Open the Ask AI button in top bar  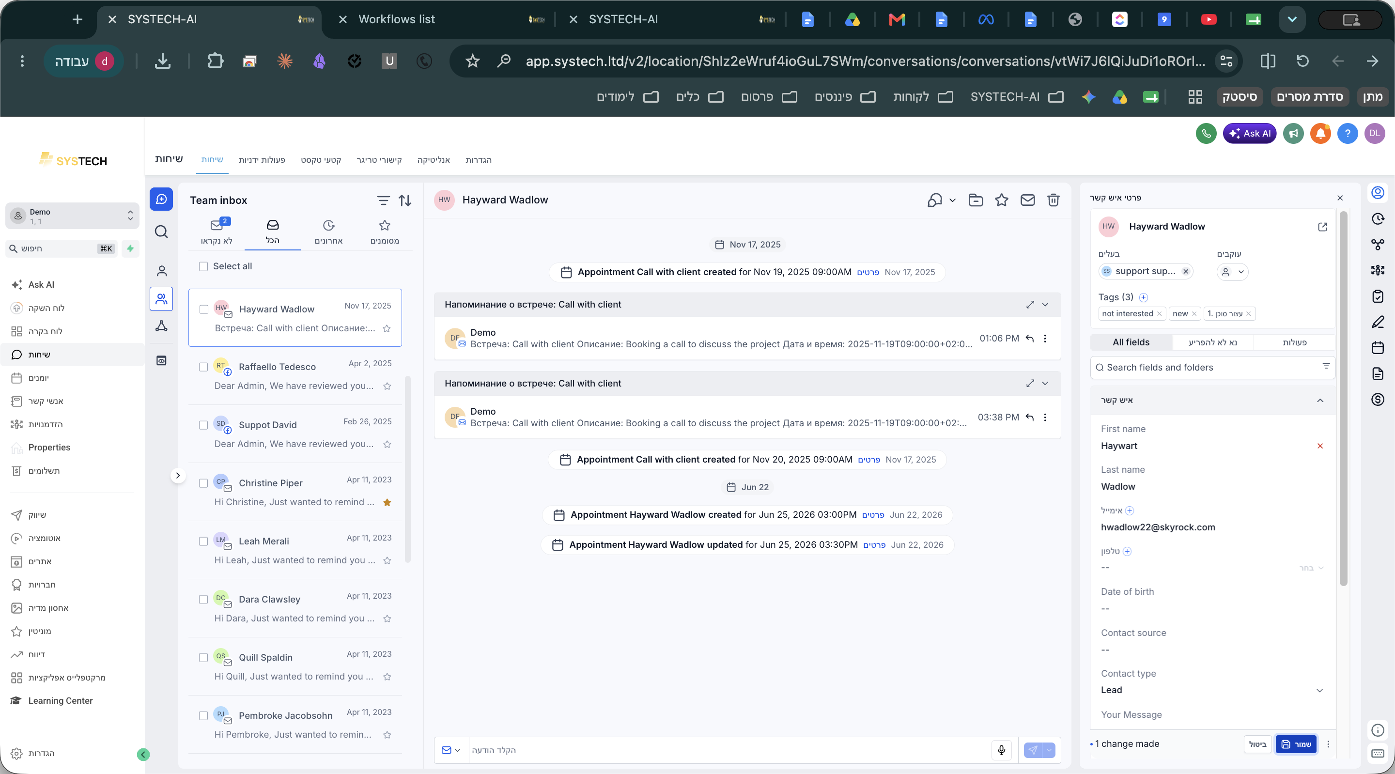click(1249, 133)
